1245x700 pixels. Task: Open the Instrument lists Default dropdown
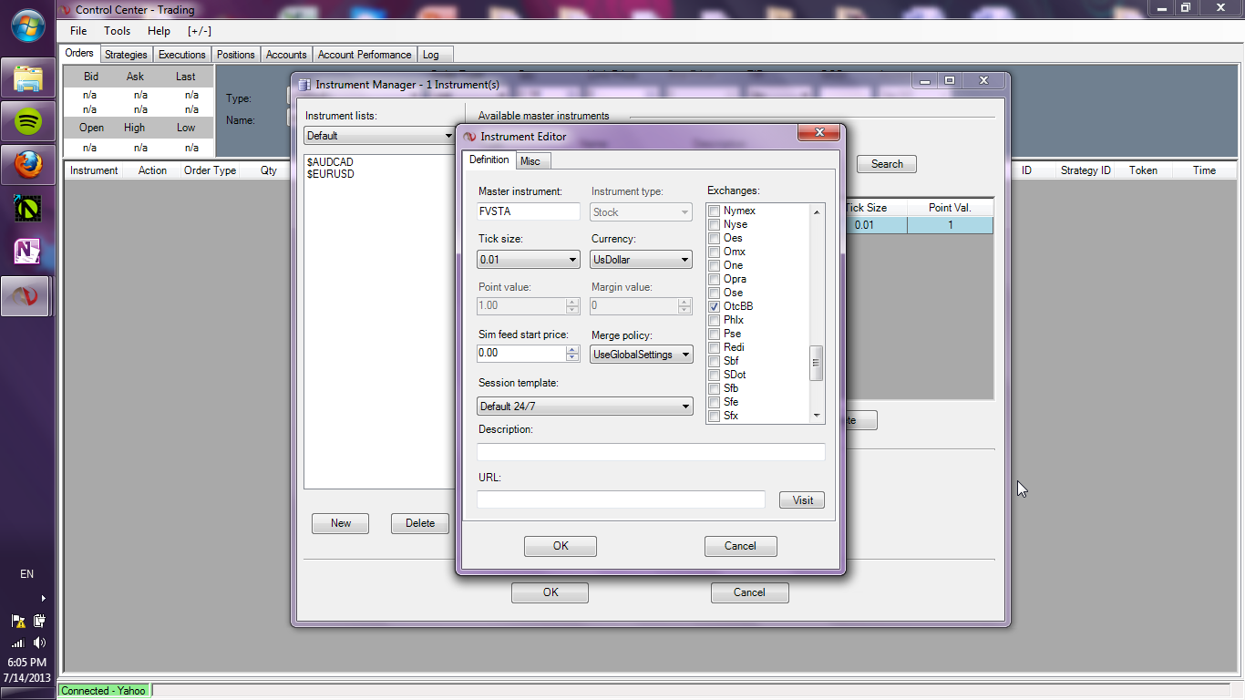(x=379, y=136)
